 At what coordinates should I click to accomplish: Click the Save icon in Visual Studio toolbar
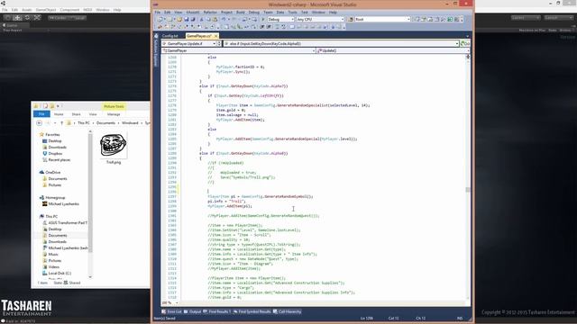(x=187, y=19)
